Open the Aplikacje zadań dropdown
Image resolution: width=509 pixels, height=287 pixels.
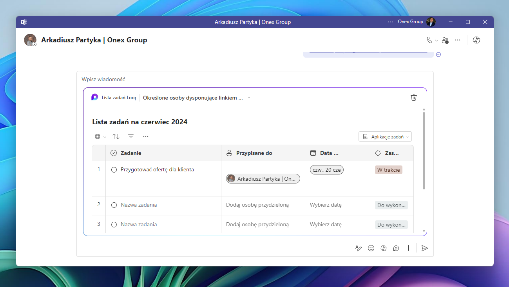point(385,136)
